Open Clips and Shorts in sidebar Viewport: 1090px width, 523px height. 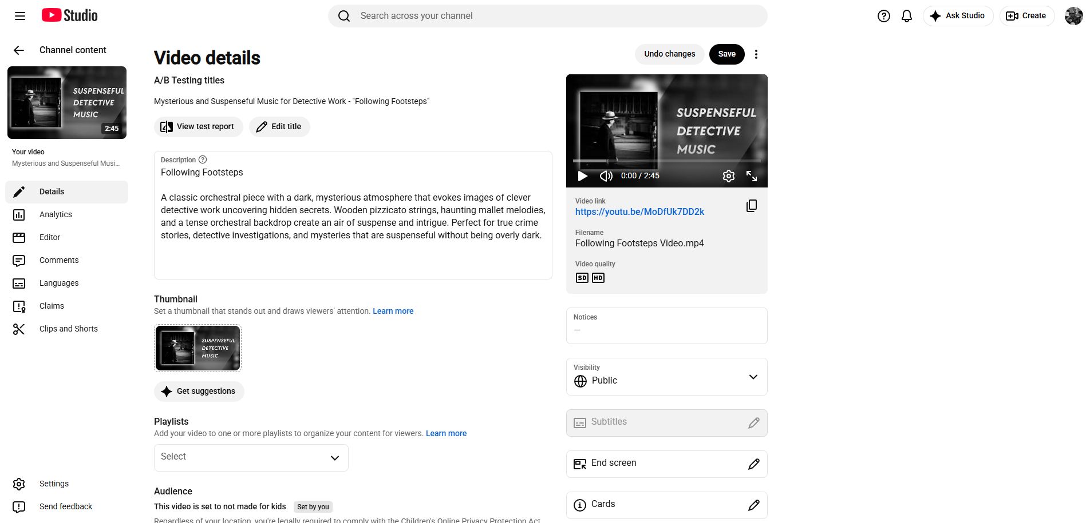(x=66, y=329)
